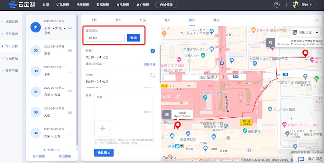The width and height of the screenshot is (324, 163).
Task: Switch to the 驾车 transport tab
Action: [x=167, y=20]
